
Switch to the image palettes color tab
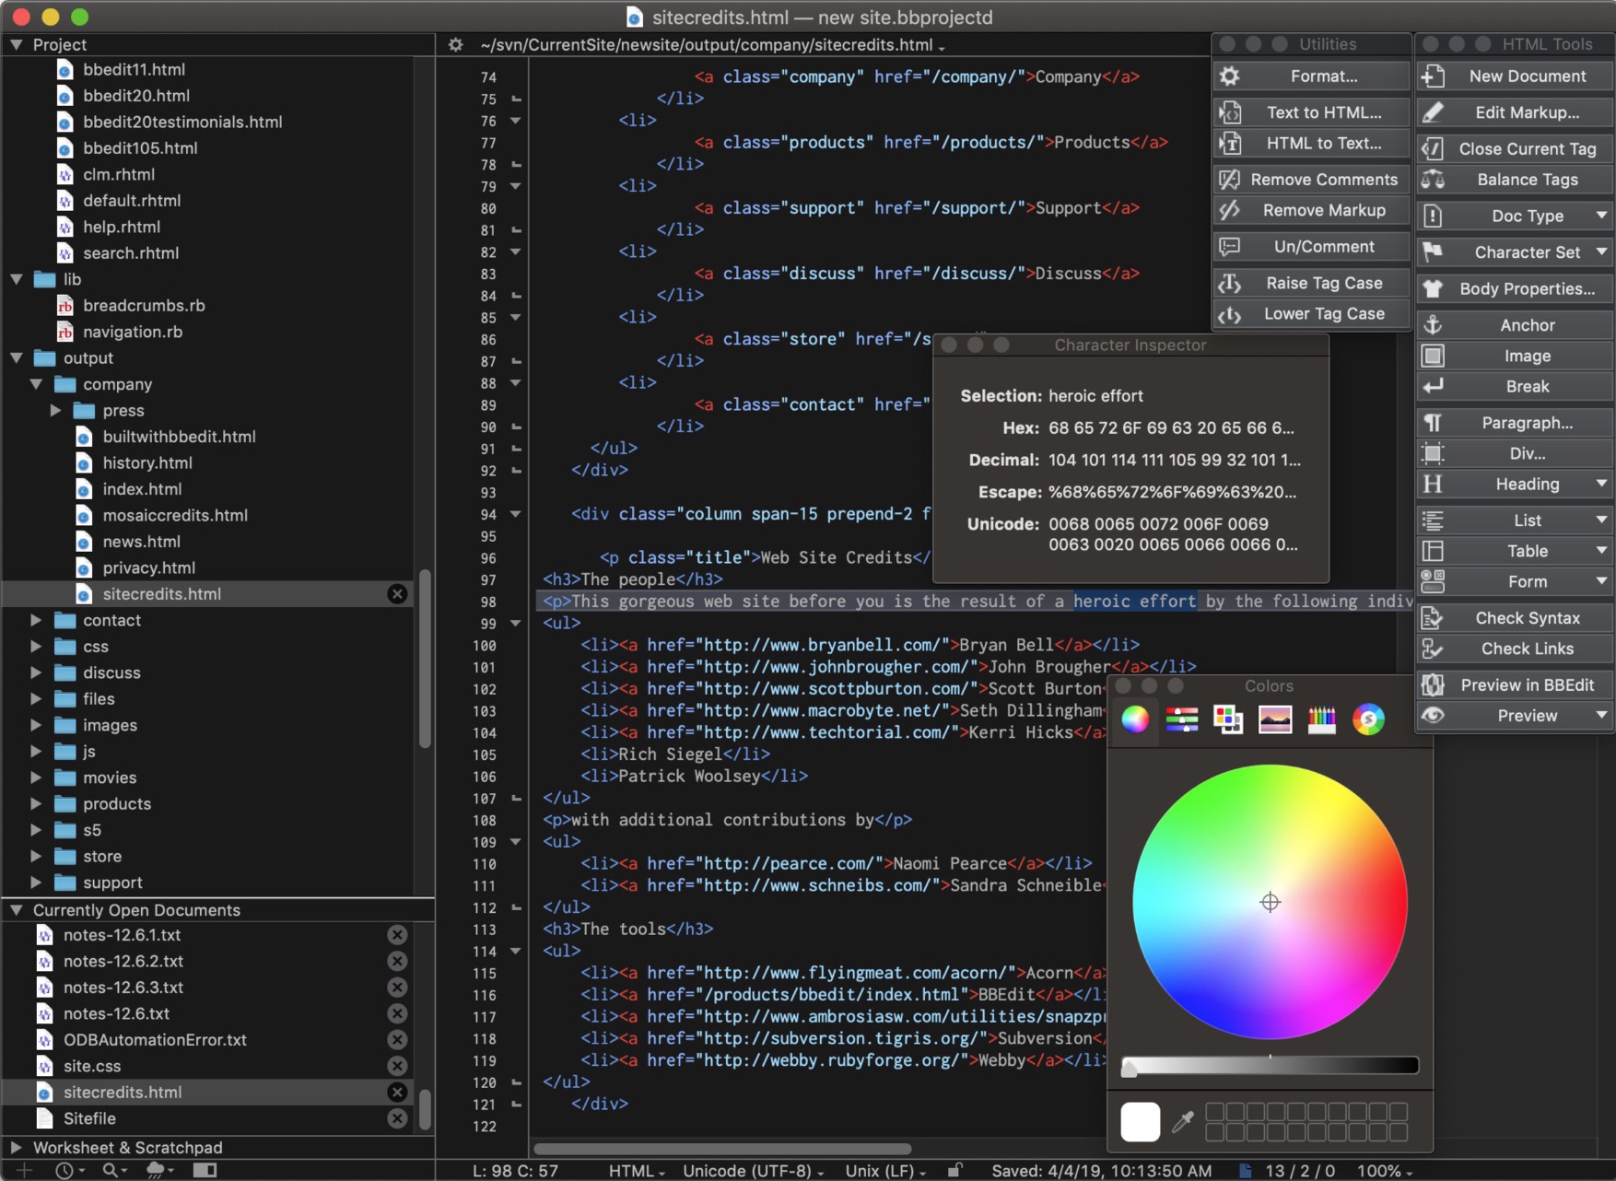pos(1274,719)
